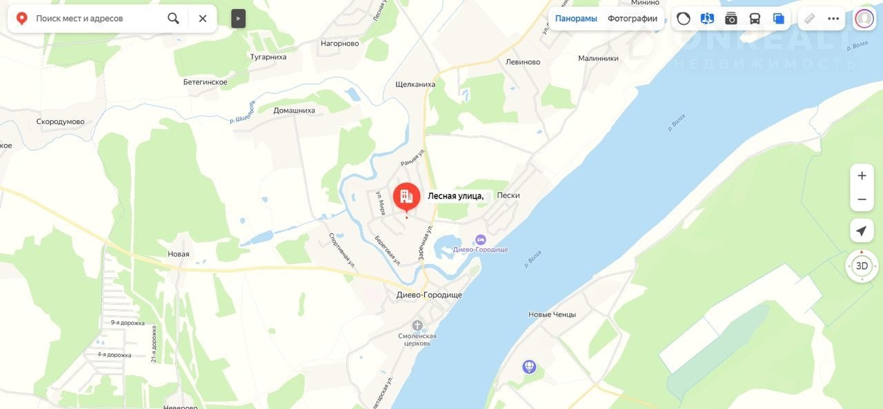883x409 pixels.
Task: Open the map layers selector icon
Action: pyautogui.click(x=779, y=19)
